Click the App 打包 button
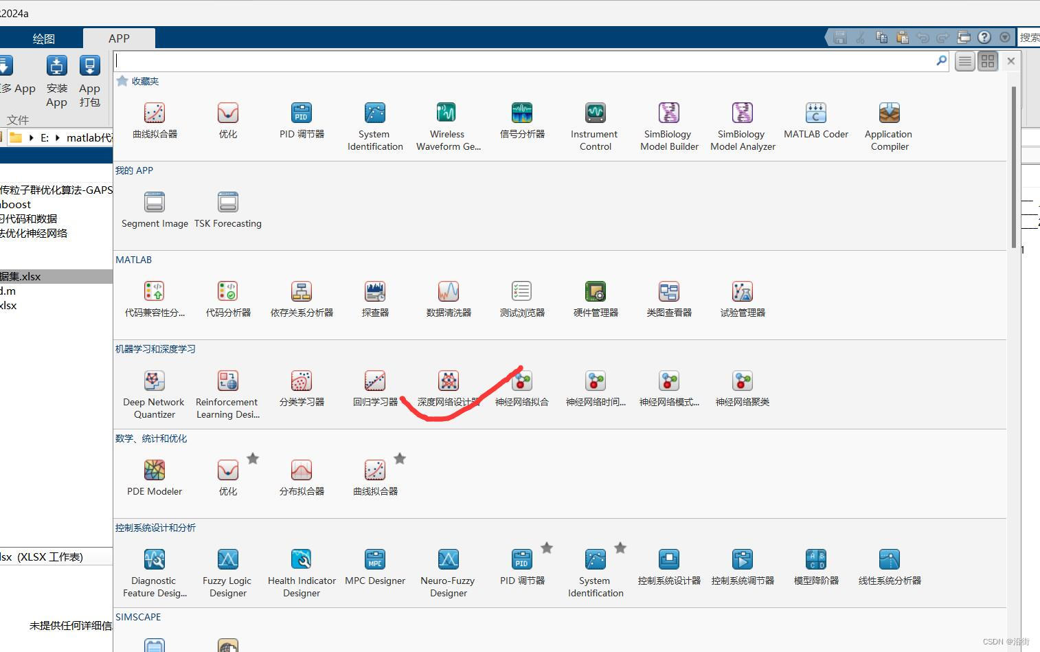 pos(89,82)
